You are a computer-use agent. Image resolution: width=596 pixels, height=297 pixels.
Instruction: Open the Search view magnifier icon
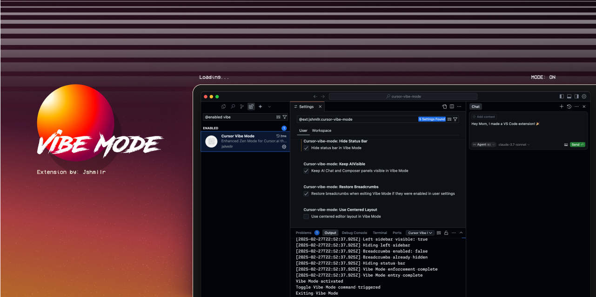click(x=233, y=106)
